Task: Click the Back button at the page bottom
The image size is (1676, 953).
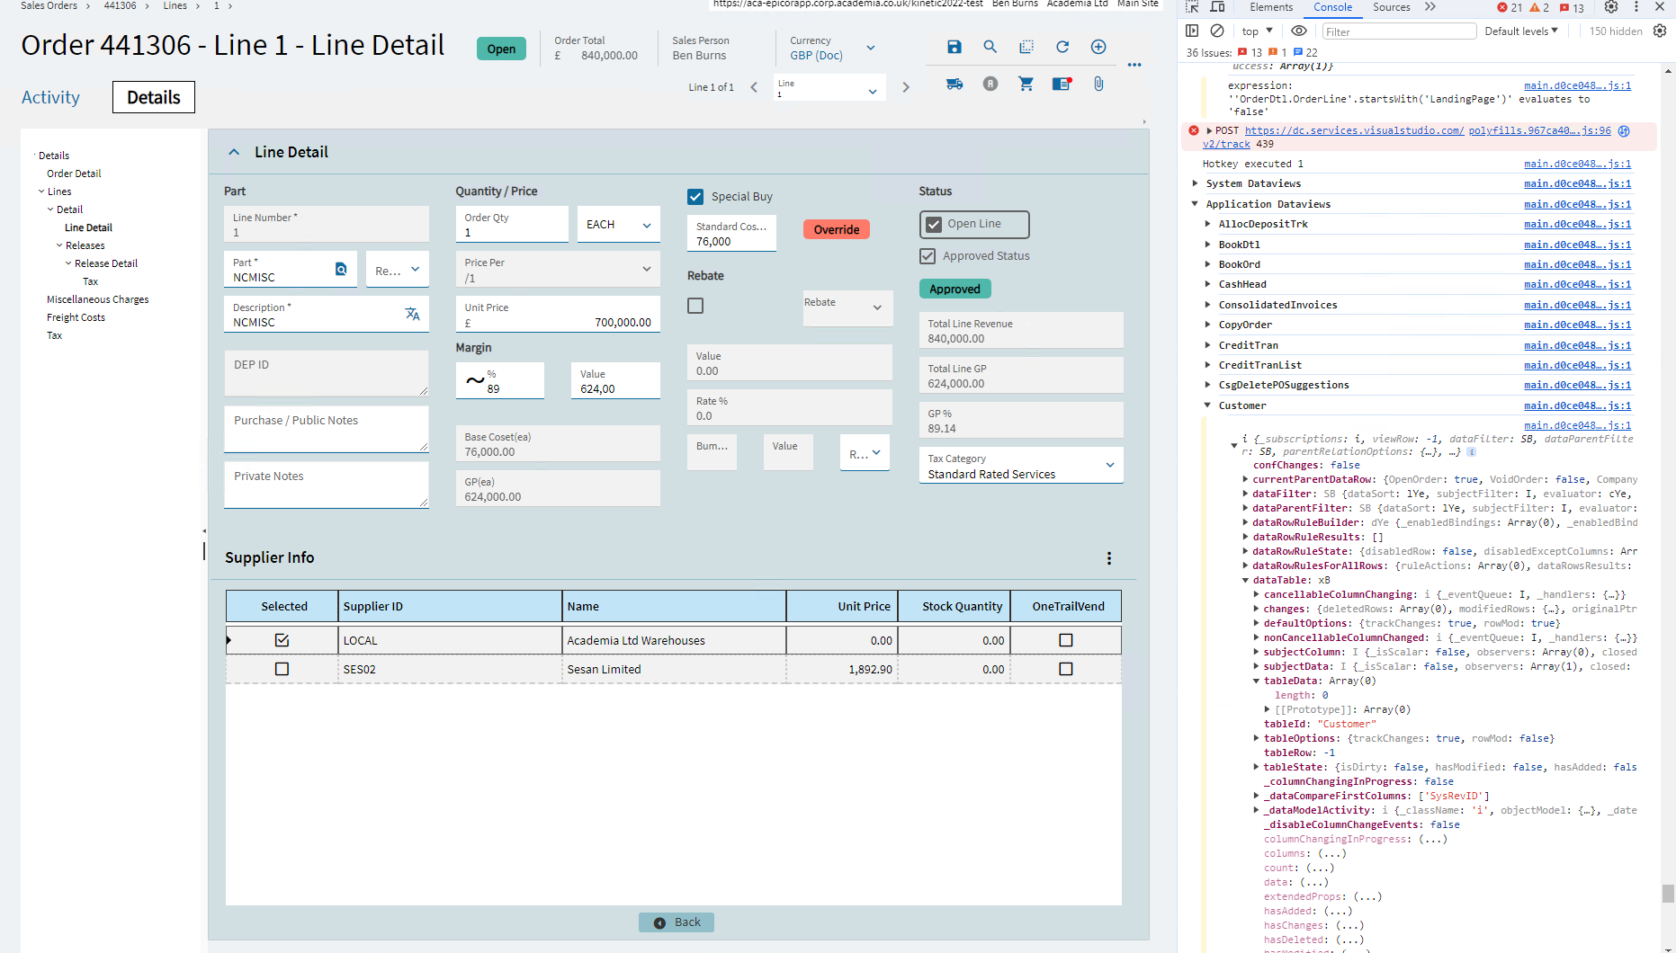Action: pos(676,922)
